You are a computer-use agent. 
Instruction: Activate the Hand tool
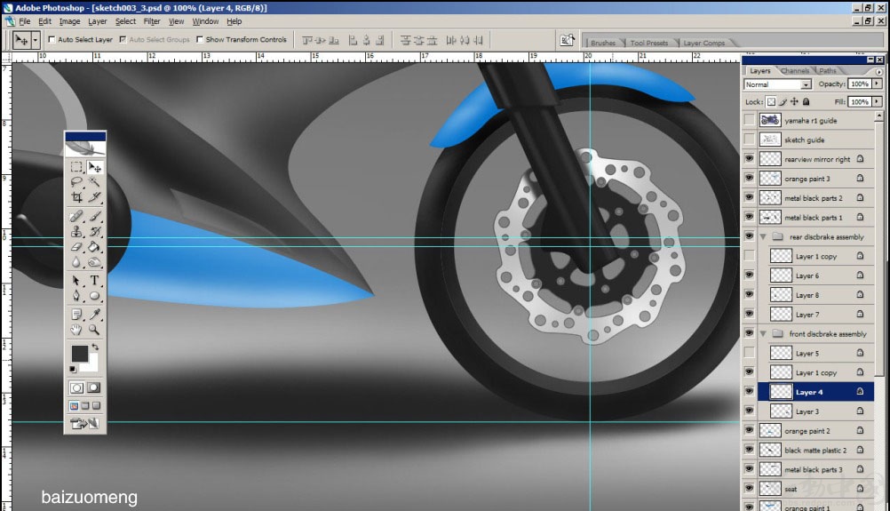(76, 330)
